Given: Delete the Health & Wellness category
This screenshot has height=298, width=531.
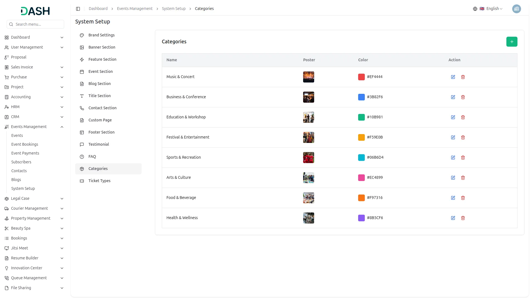Looking at the screenshot, I should 463,218.
